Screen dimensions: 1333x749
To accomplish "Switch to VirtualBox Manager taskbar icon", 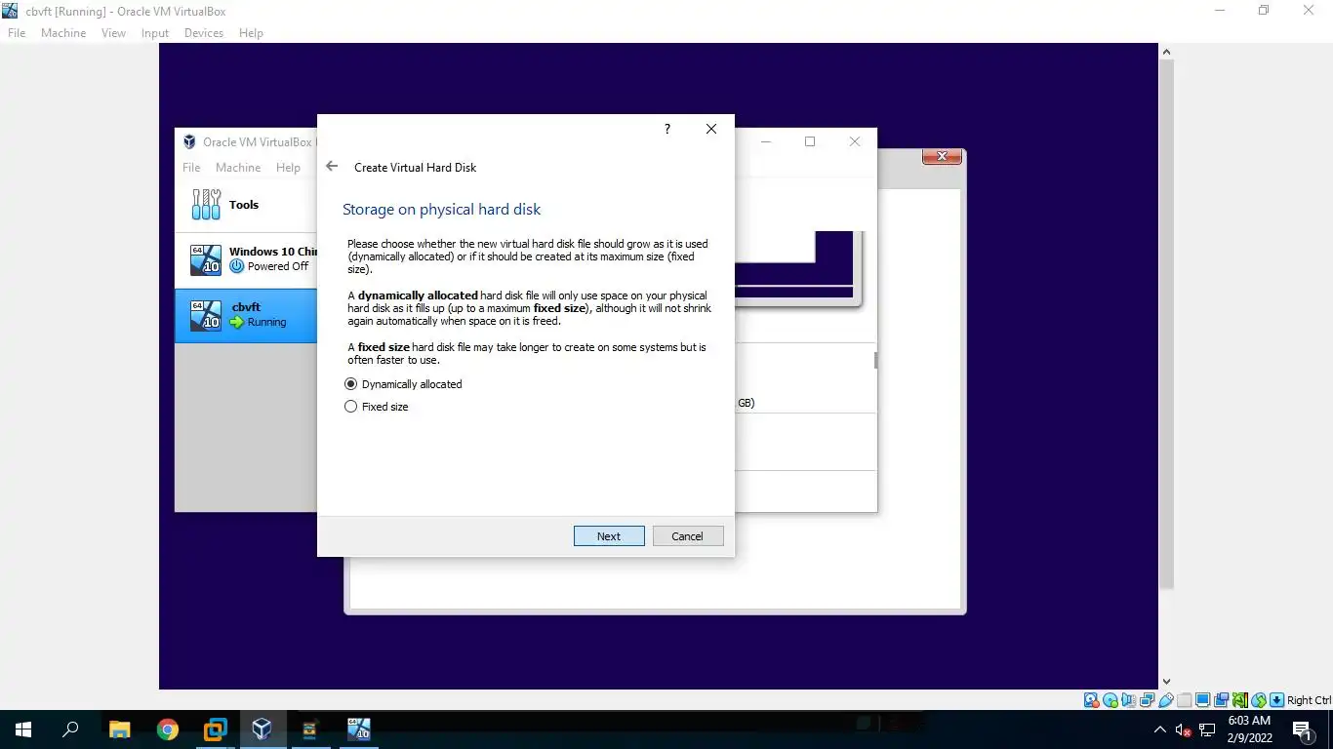I will coord(262,729).
